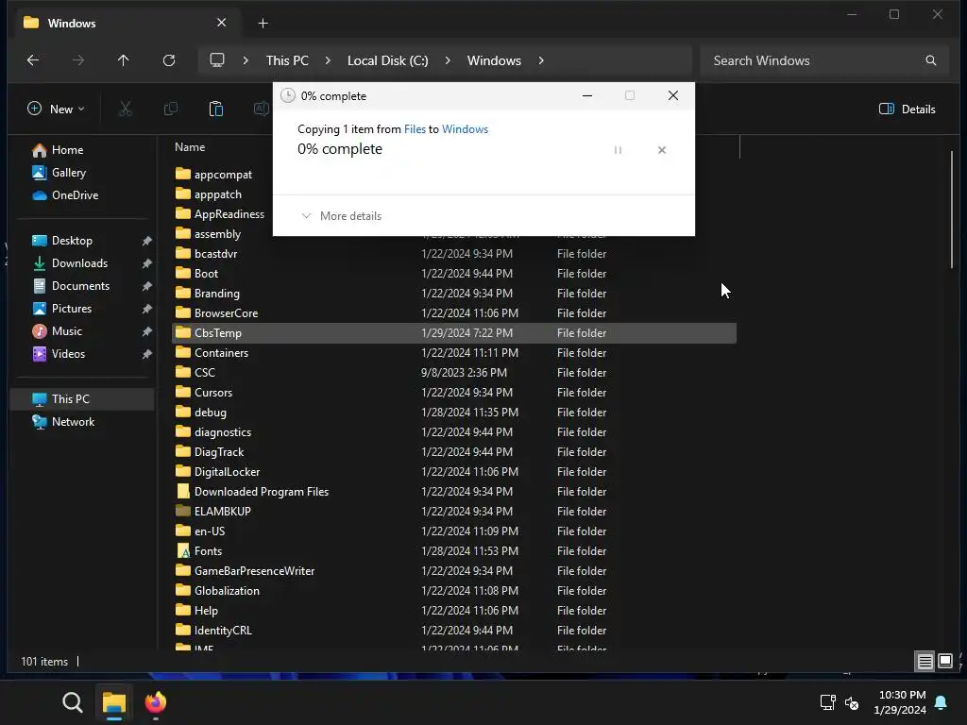Click the search magnifier in Search Windows box

pyautogui.click(x=930, y=60)
